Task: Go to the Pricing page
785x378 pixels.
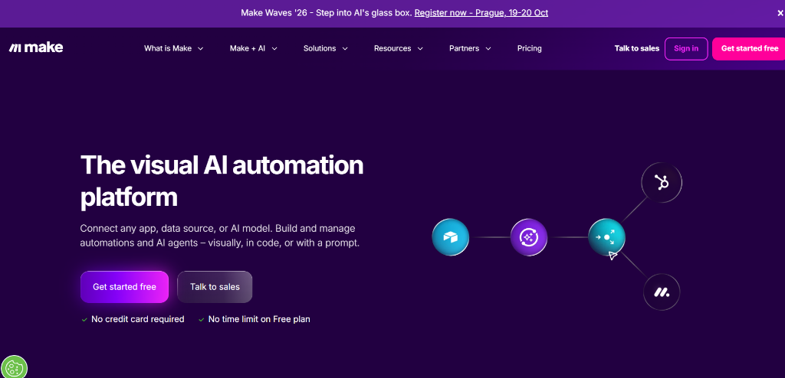Action: [x=529, y=48]
